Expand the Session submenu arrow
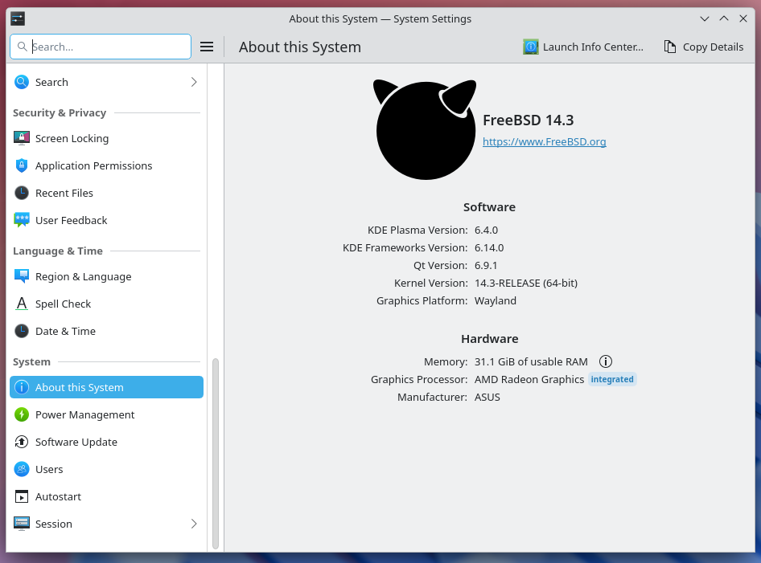Viewport: 761px width, 563px height. tap(194, 524)
